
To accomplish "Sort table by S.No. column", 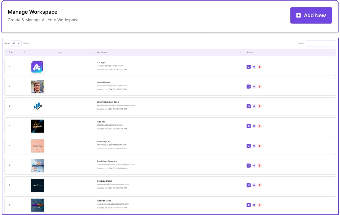I will click(x=12, y=52).
